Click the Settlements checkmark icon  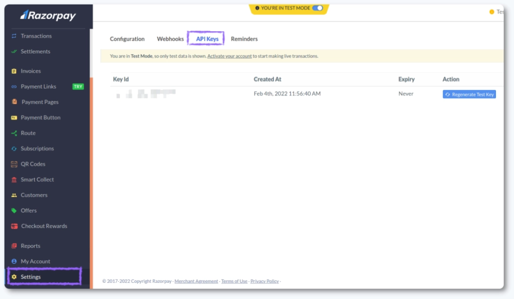pos(14,52)
